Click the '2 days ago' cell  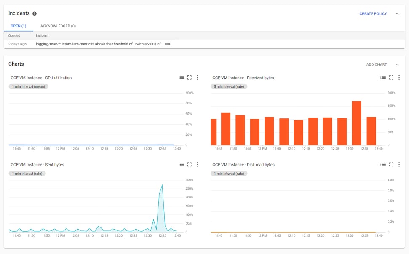click(x=17, y=44)
